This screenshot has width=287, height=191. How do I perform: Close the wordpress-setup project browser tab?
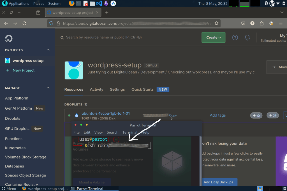click(97, 12)
